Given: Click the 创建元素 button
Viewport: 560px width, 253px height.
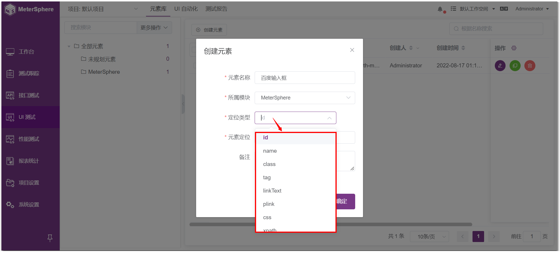Looking at the screenshot, I should click(x=209, y=30).
